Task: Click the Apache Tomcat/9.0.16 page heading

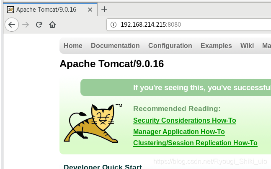Action: click(112, 64)
